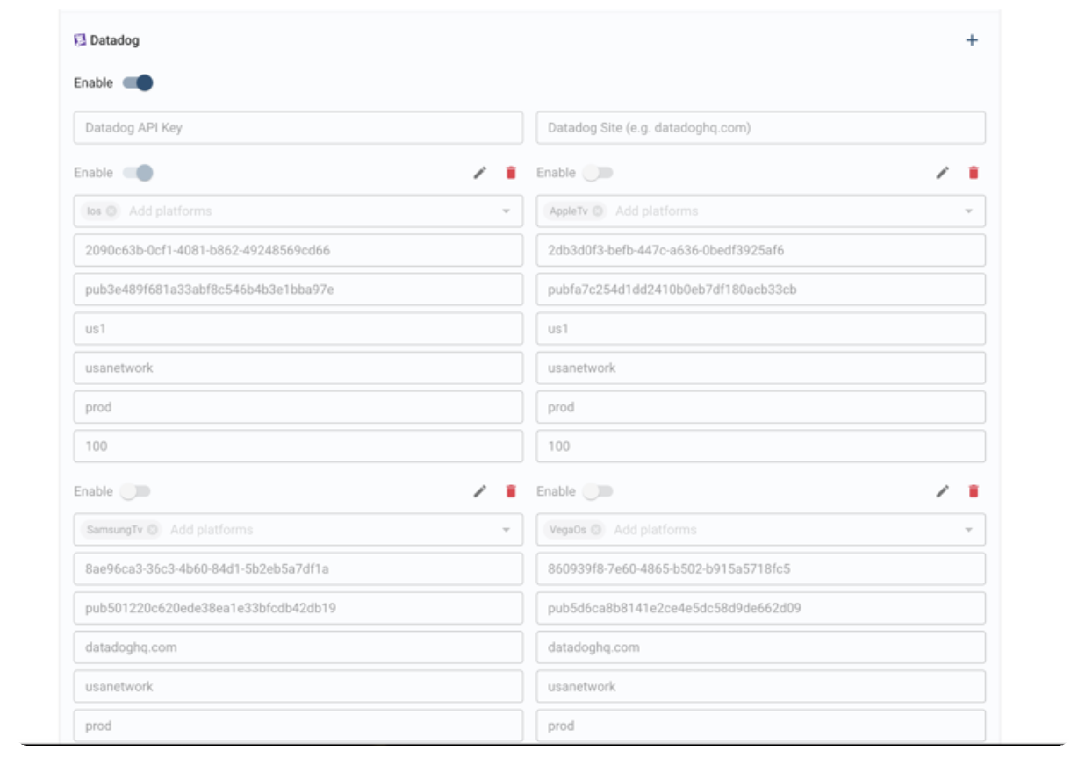The width and height of the screenshot is (1078, 765).
Task: Click VegaOs's datadoghq.com site field
Action: (761, 647)
